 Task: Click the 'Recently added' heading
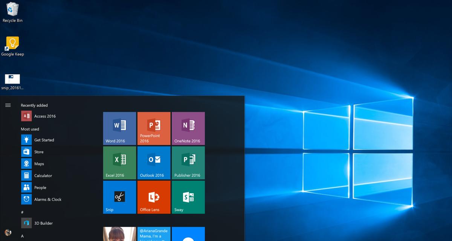34,105
